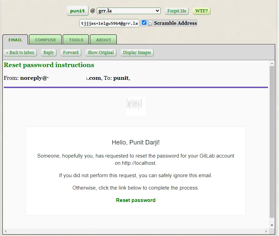
Task: Open the Tools tab
Action: pos(76,40)
